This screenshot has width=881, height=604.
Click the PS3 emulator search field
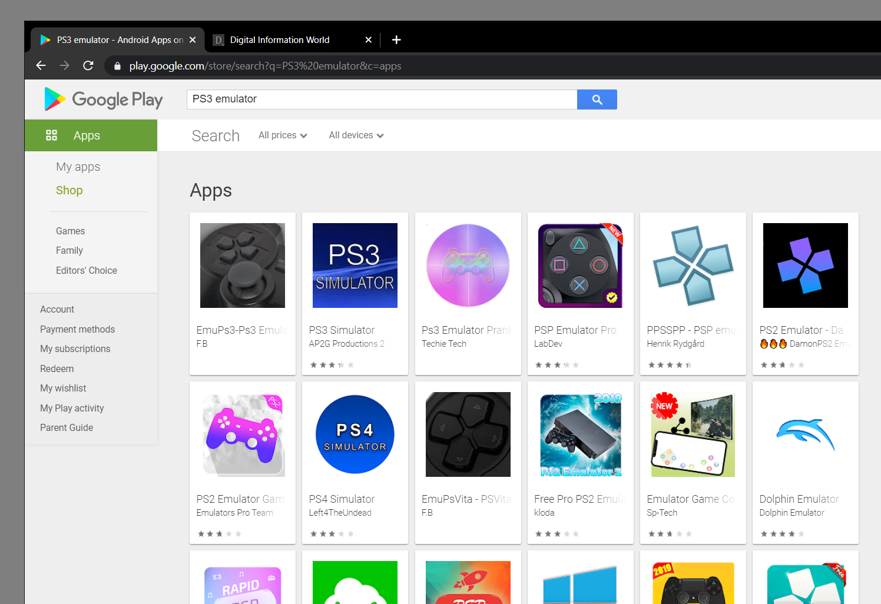click(x=382, y=99)
